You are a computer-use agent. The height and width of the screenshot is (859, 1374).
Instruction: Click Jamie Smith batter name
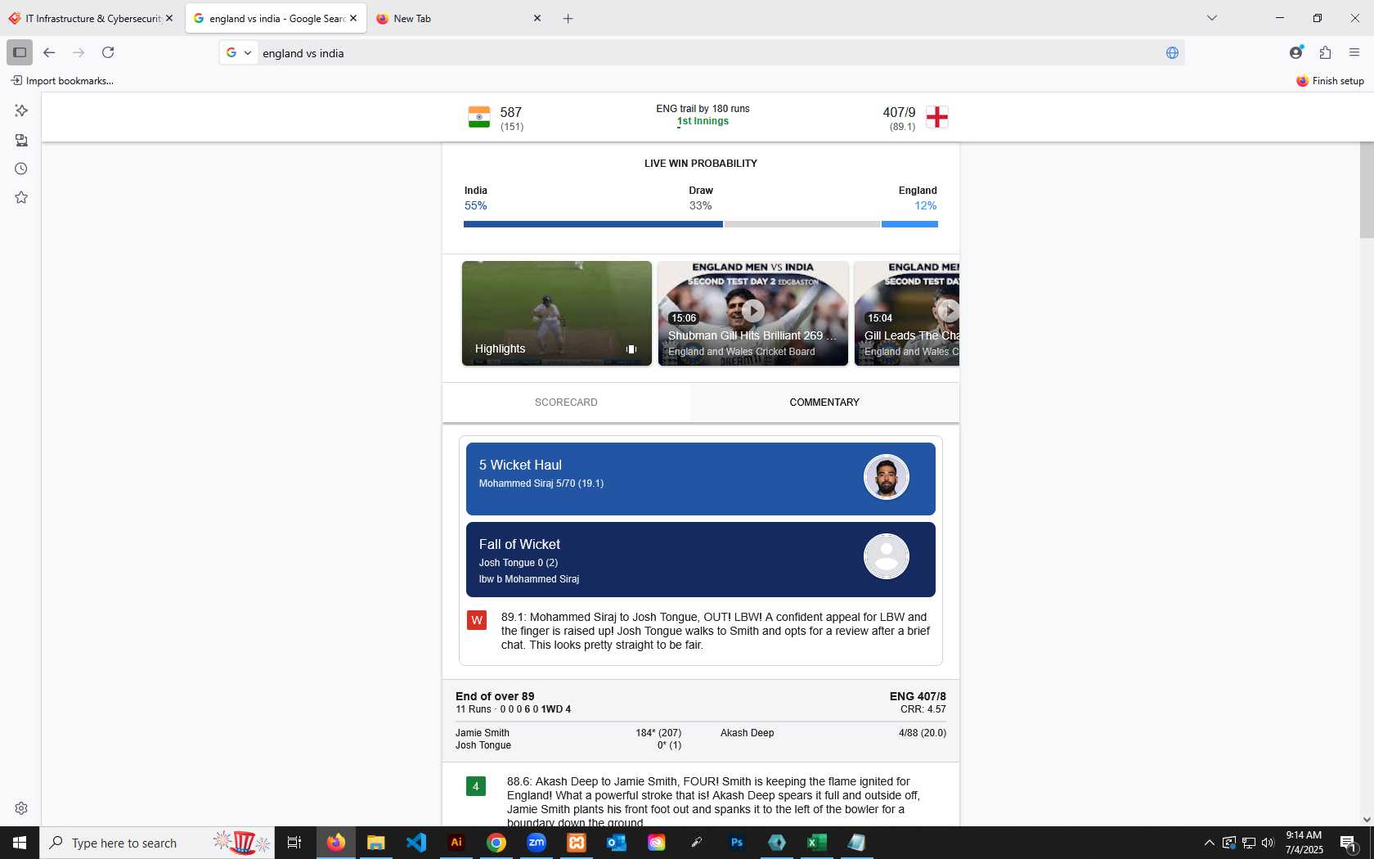483,733
